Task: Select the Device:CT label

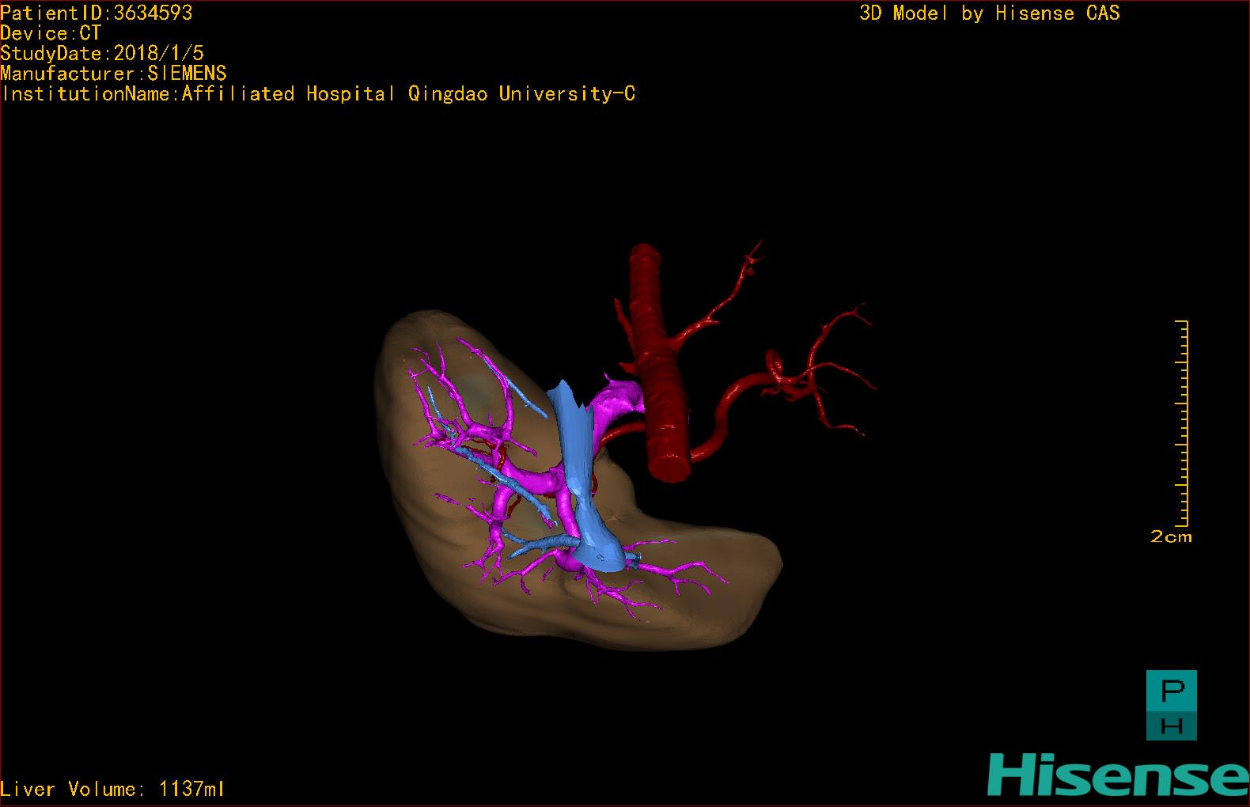Action: click(x=51, y=33)
